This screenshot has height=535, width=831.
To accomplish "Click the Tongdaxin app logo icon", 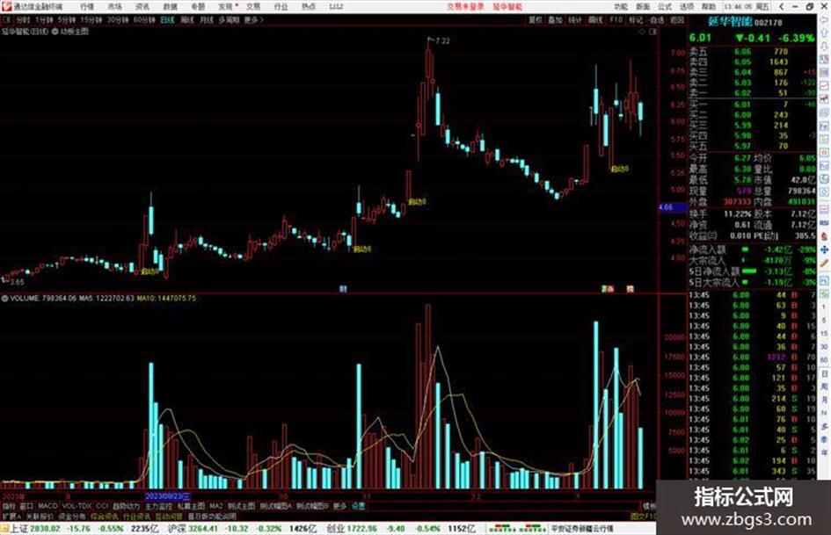I will pos(6,6).
